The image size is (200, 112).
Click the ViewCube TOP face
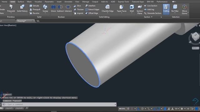(x=195, y=35)
